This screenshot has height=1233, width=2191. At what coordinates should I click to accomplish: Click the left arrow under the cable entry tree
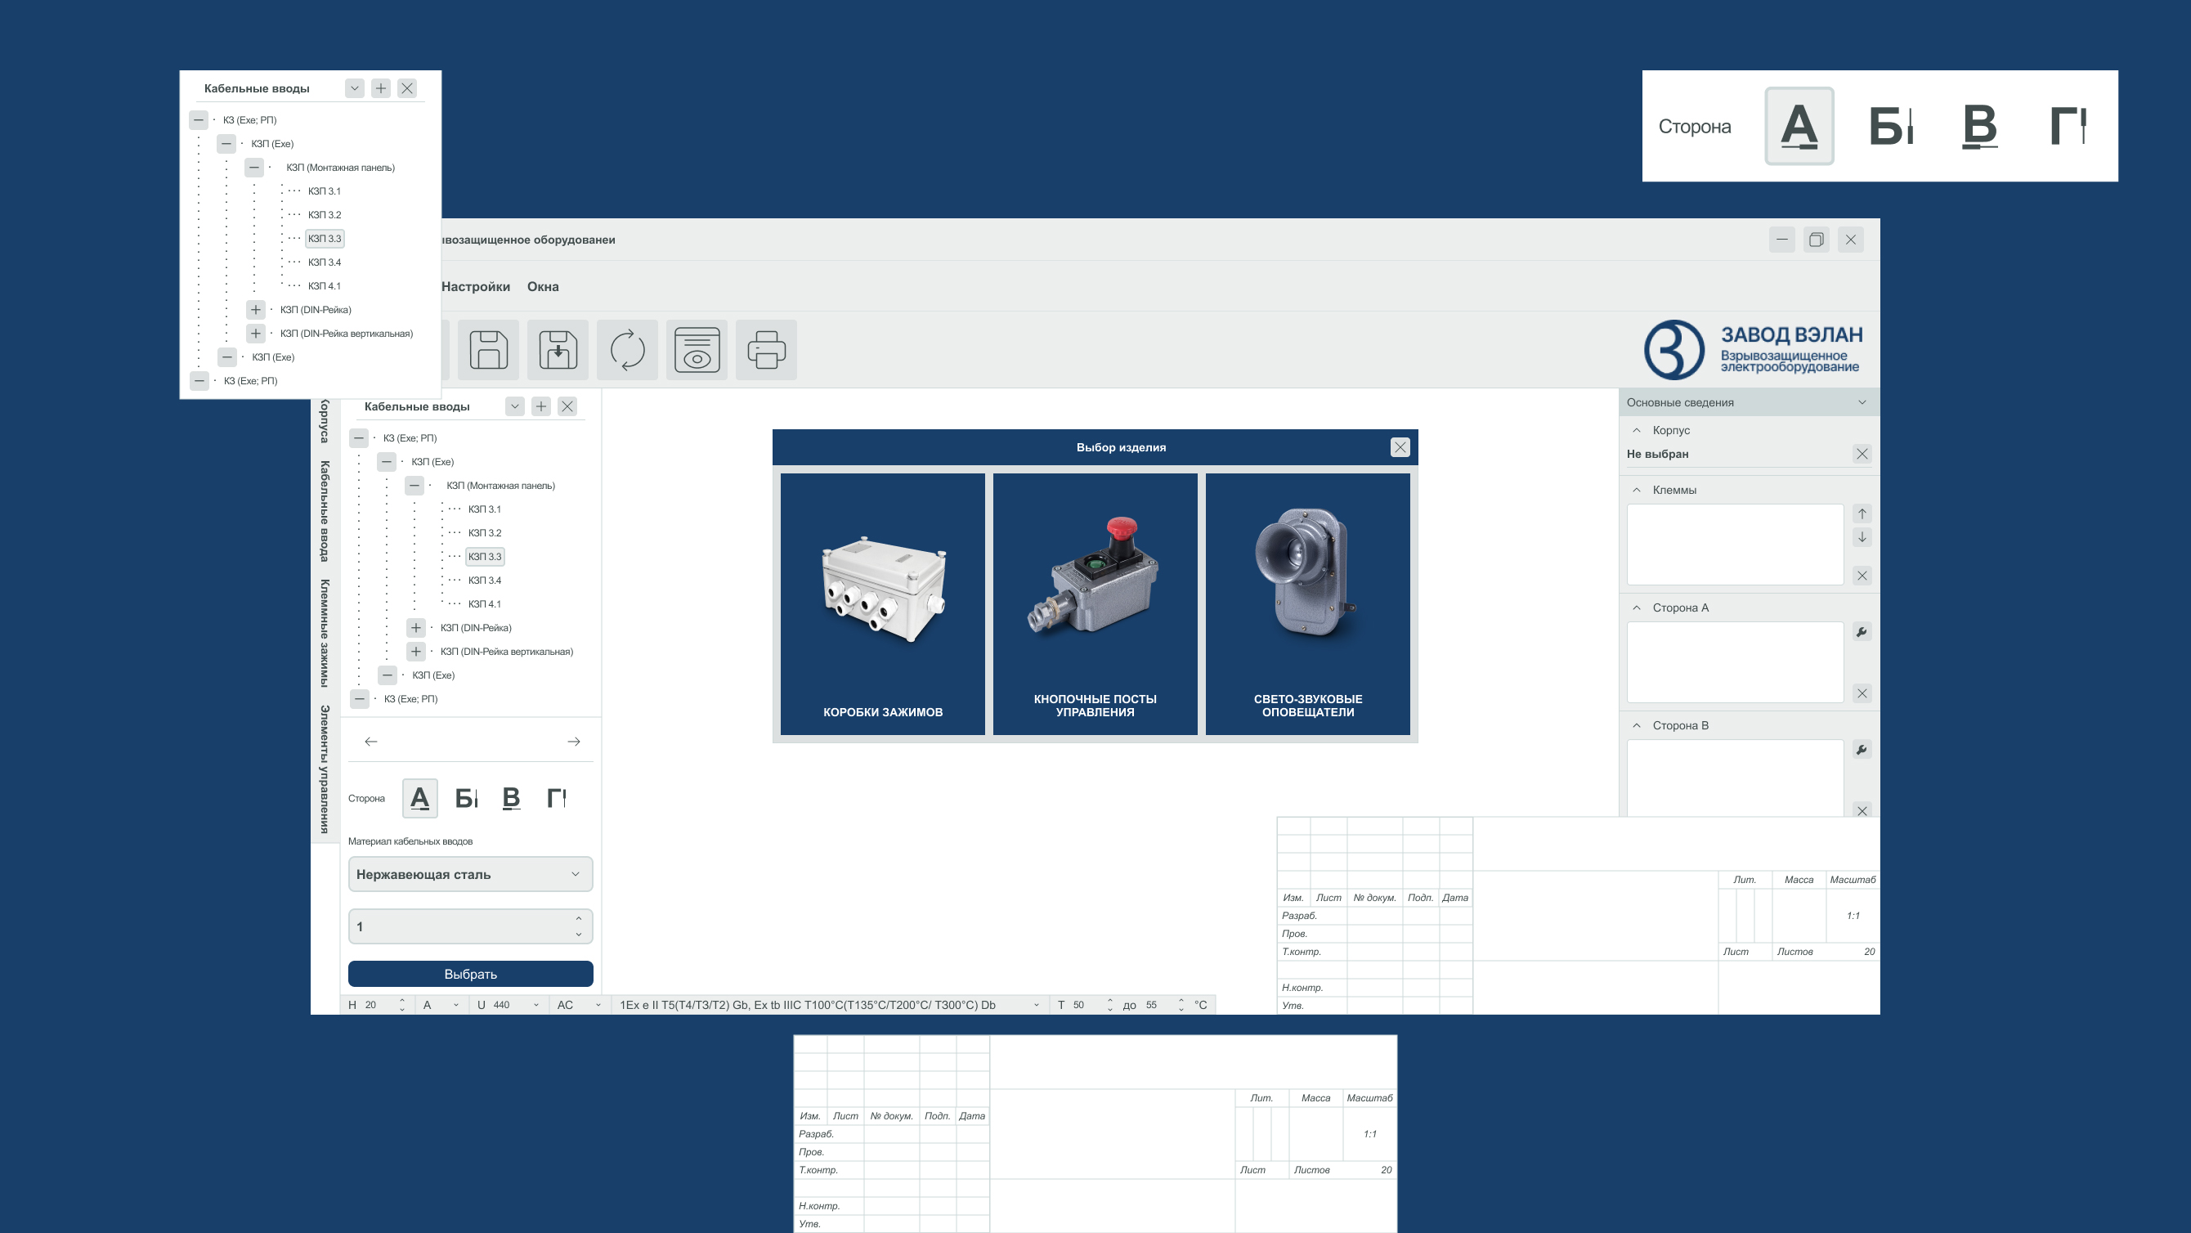[371, 742]
